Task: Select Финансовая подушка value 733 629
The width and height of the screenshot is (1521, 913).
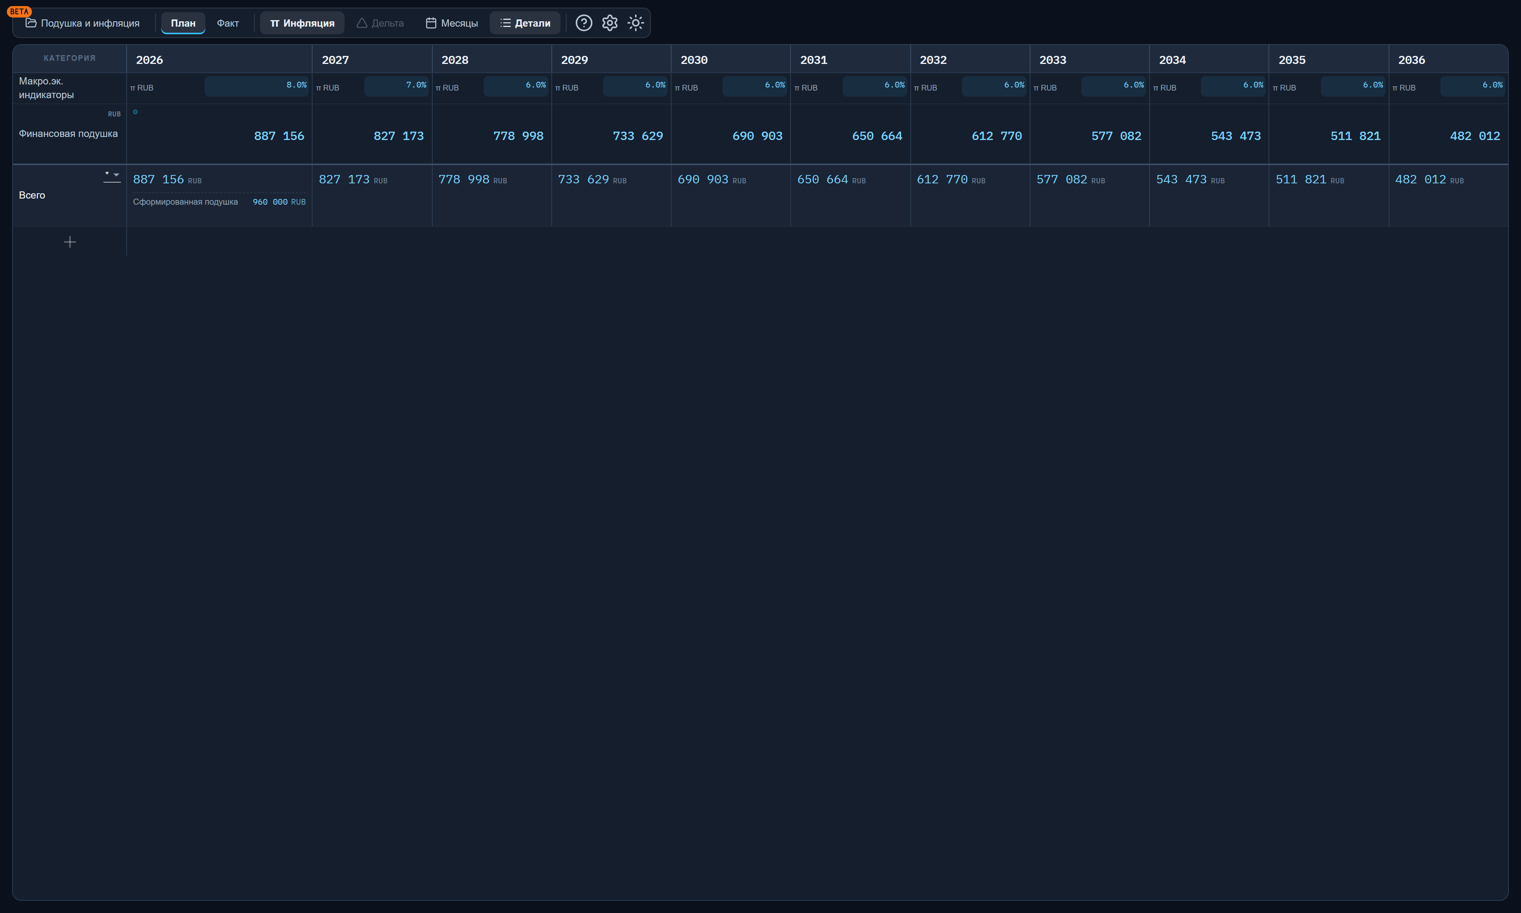Action: click(638, 136)
